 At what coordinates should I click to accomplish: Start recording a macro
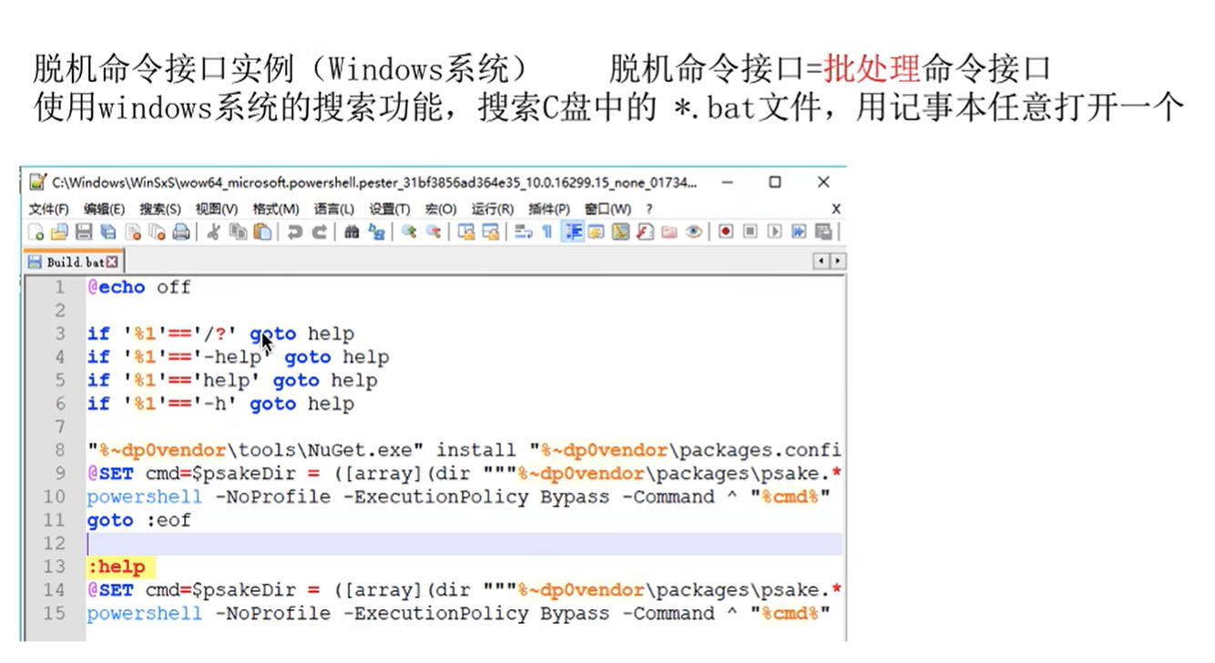click(x=724, y=231)
